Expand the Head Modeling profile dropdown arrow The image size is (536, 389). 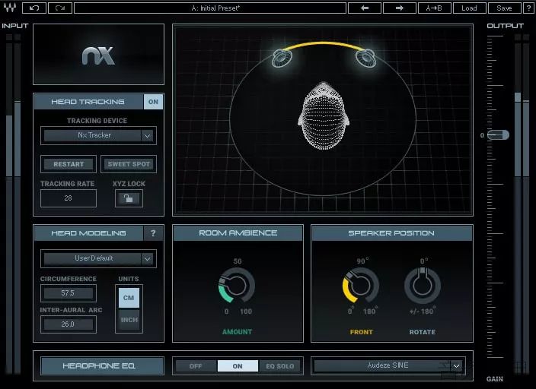pos(148,258)
